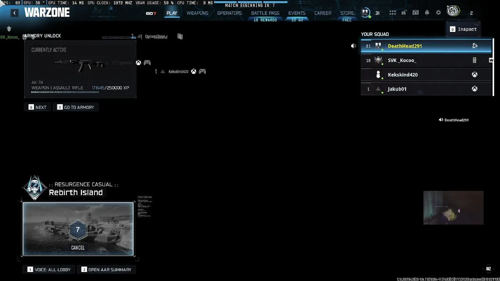The width and height of the screenshot is (500, 281).
Task: Click controller icon beside lobby Kekskind420 tag
Action: point(202,71)
